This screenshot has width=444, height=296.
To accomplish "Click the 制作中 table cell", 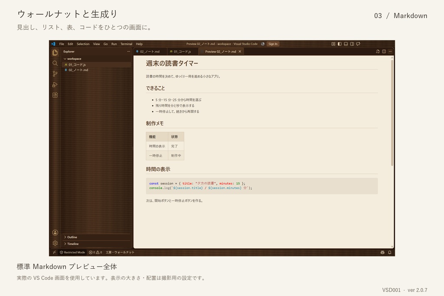I will click(176, 156).
